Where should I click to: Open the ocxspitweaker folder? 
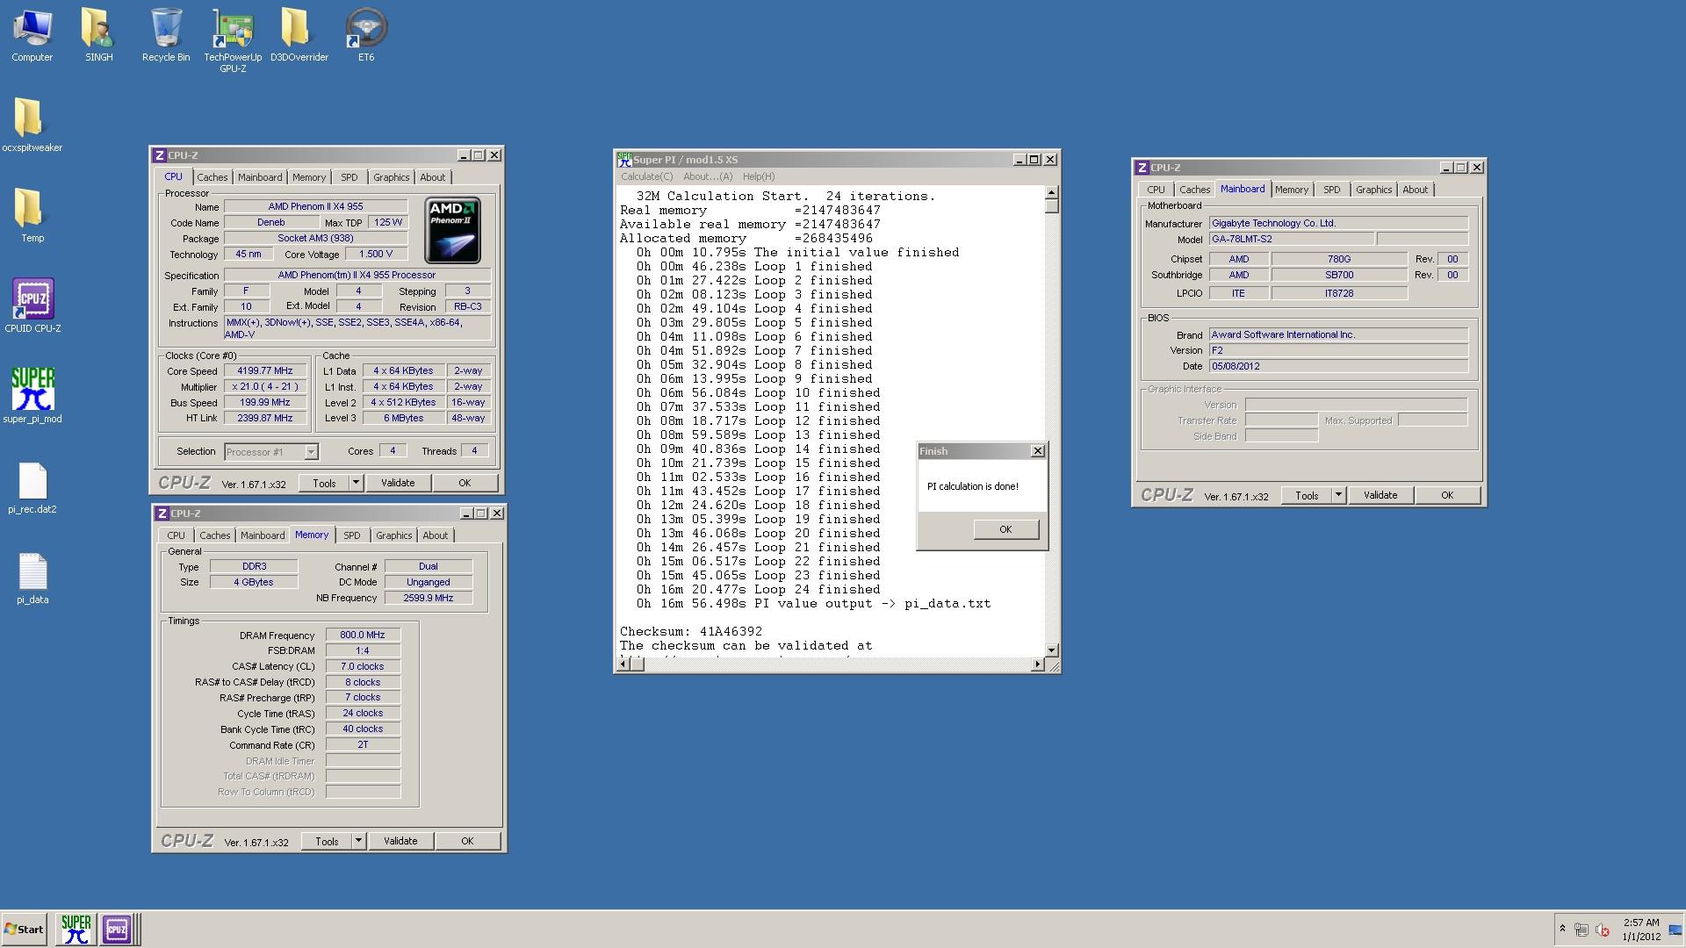(32, 125)
